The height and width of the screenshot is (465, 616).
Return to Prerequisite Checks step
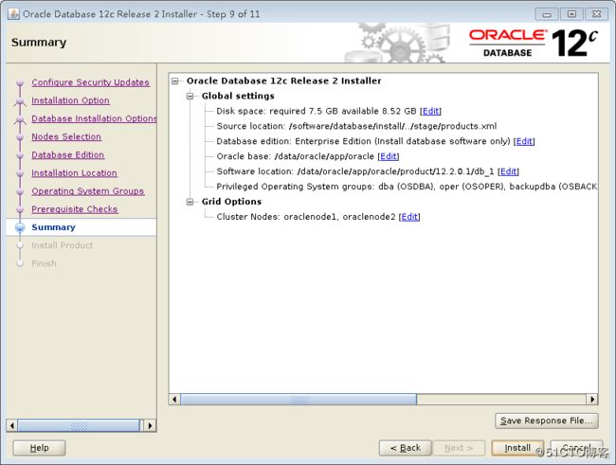click(x=75, y=209)
